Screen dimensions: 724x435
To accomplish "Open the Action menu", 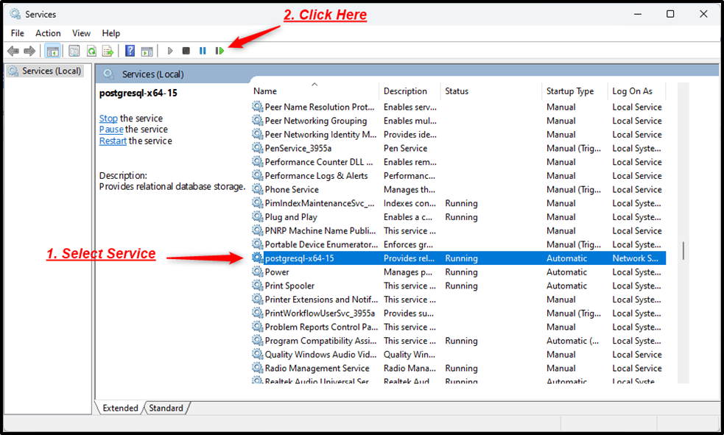I will click(x=48, y=33).
